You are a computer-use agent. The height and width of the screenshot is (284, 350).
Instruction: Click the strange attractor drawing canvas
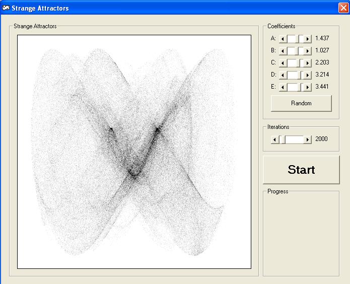tap(134, 152)
